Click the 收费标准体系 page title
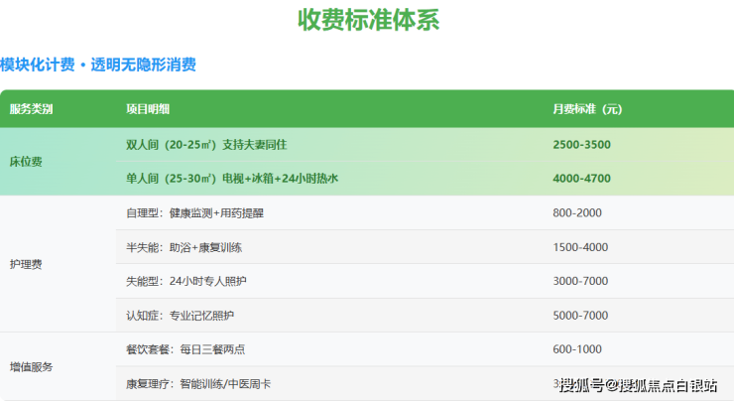Screen dimensions: 734x401 368,20
